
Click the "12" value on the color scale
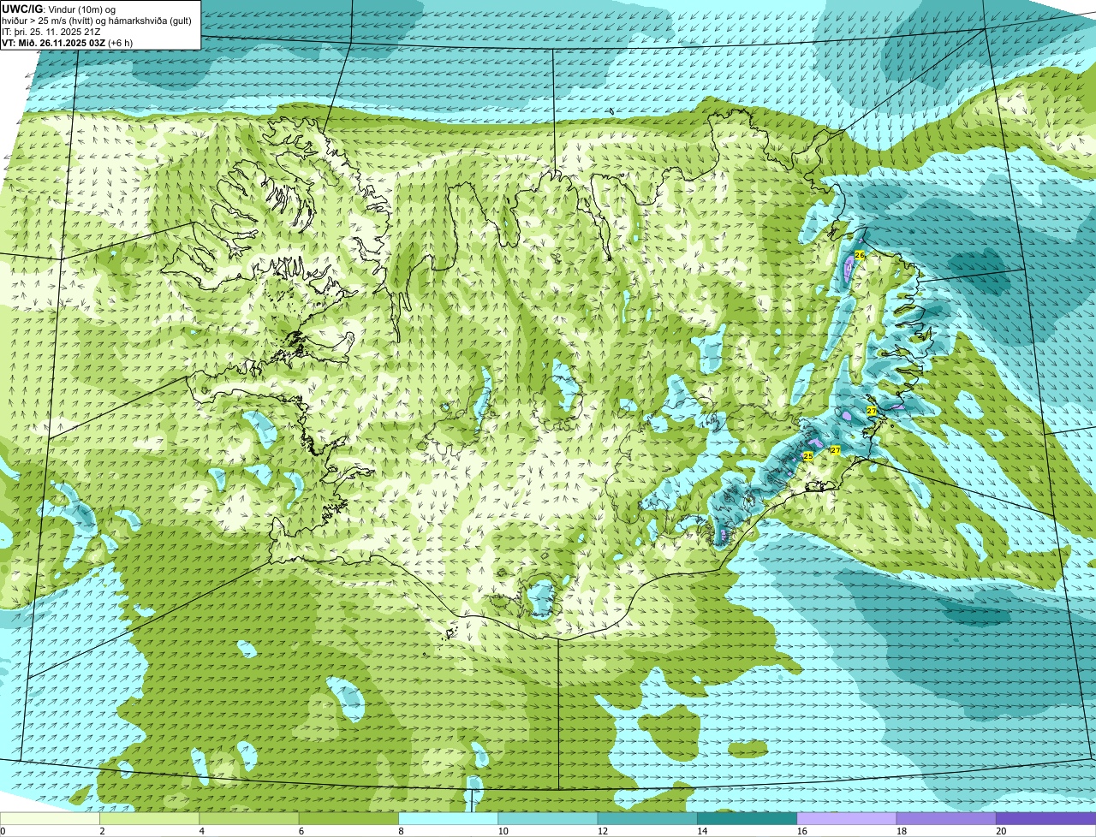pyautogui.click(x=603, y=831)
